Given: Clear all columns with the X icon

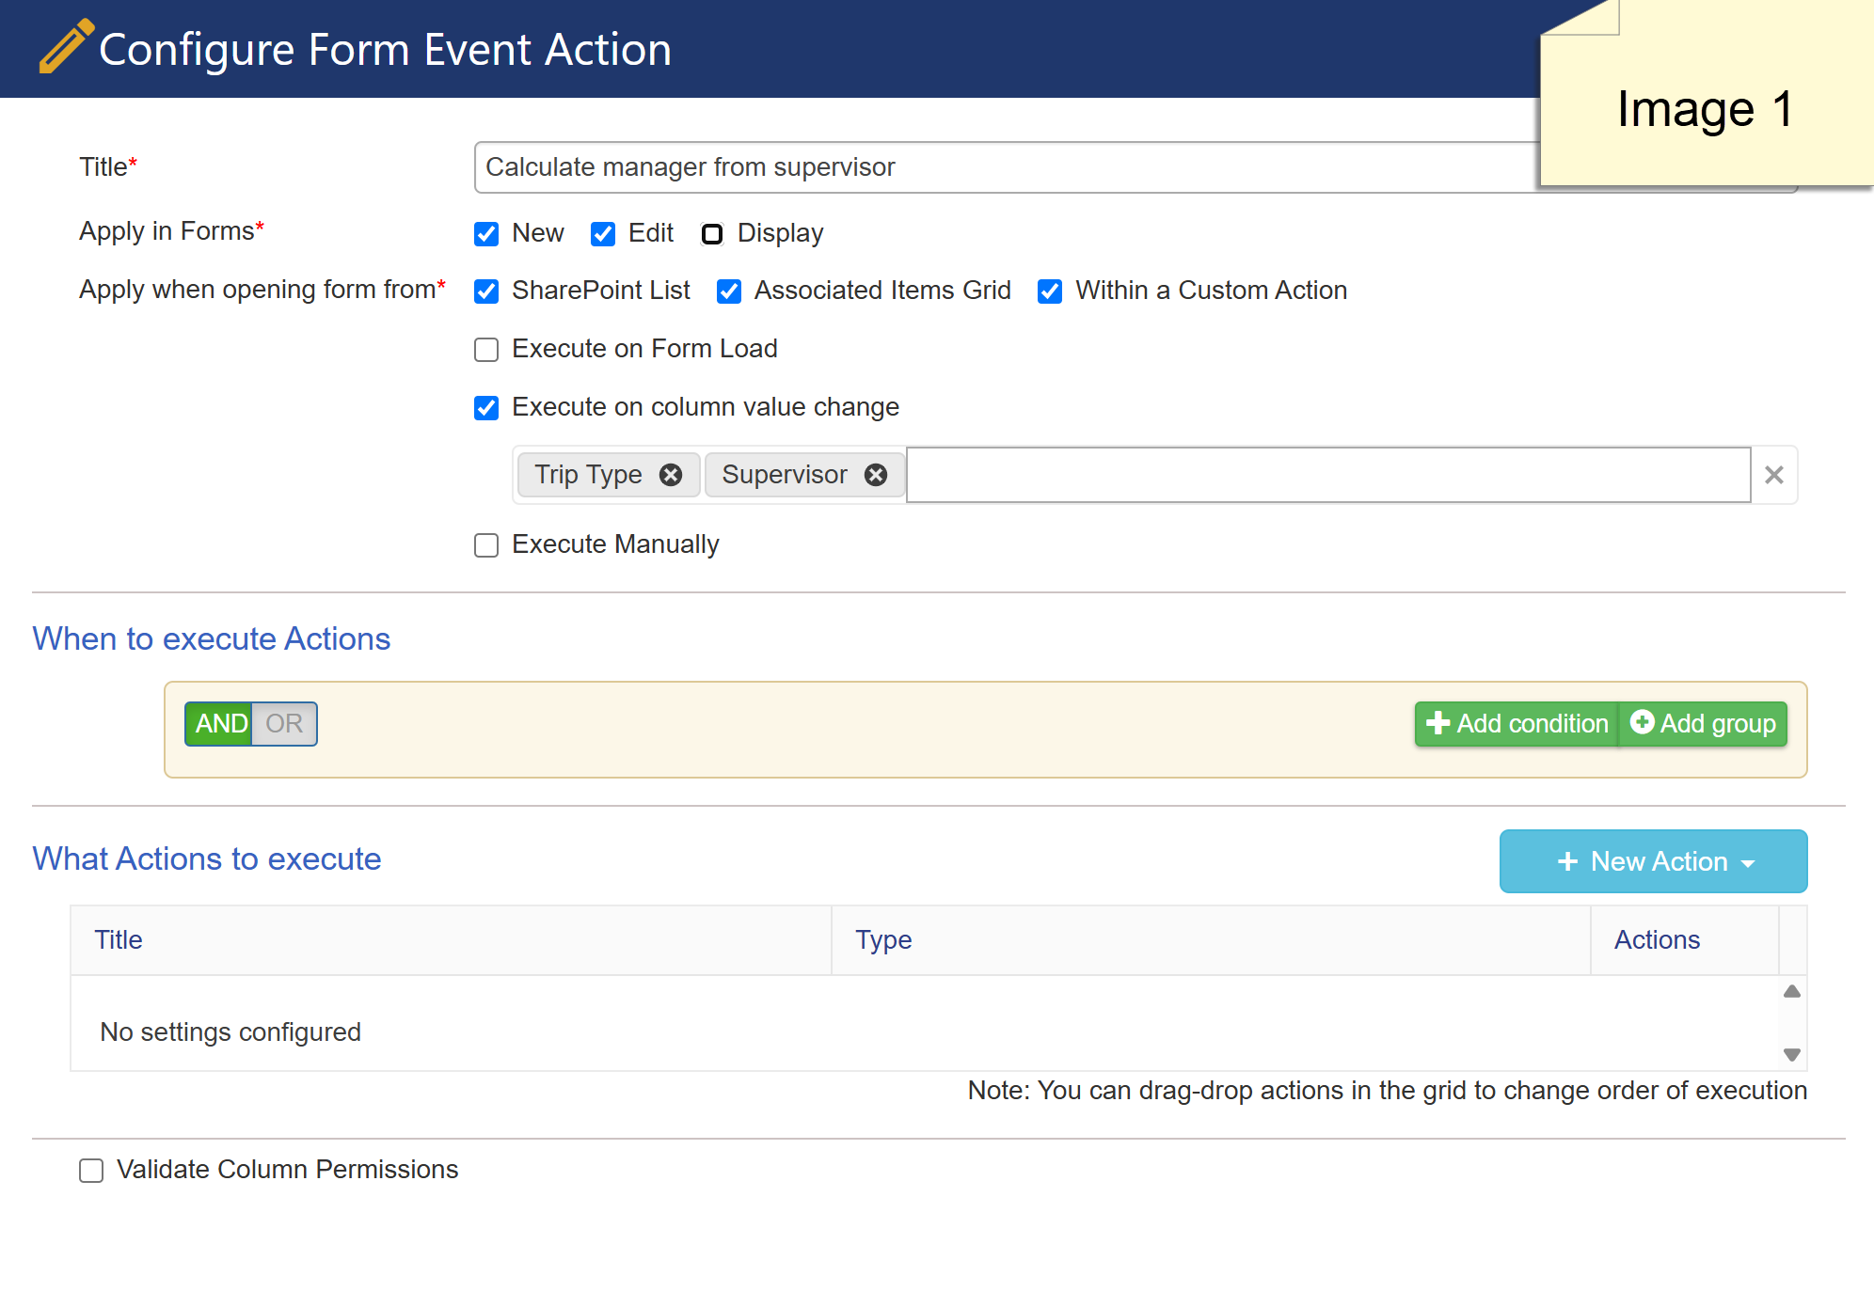Looking at the screenshot, I should 1774,475.
